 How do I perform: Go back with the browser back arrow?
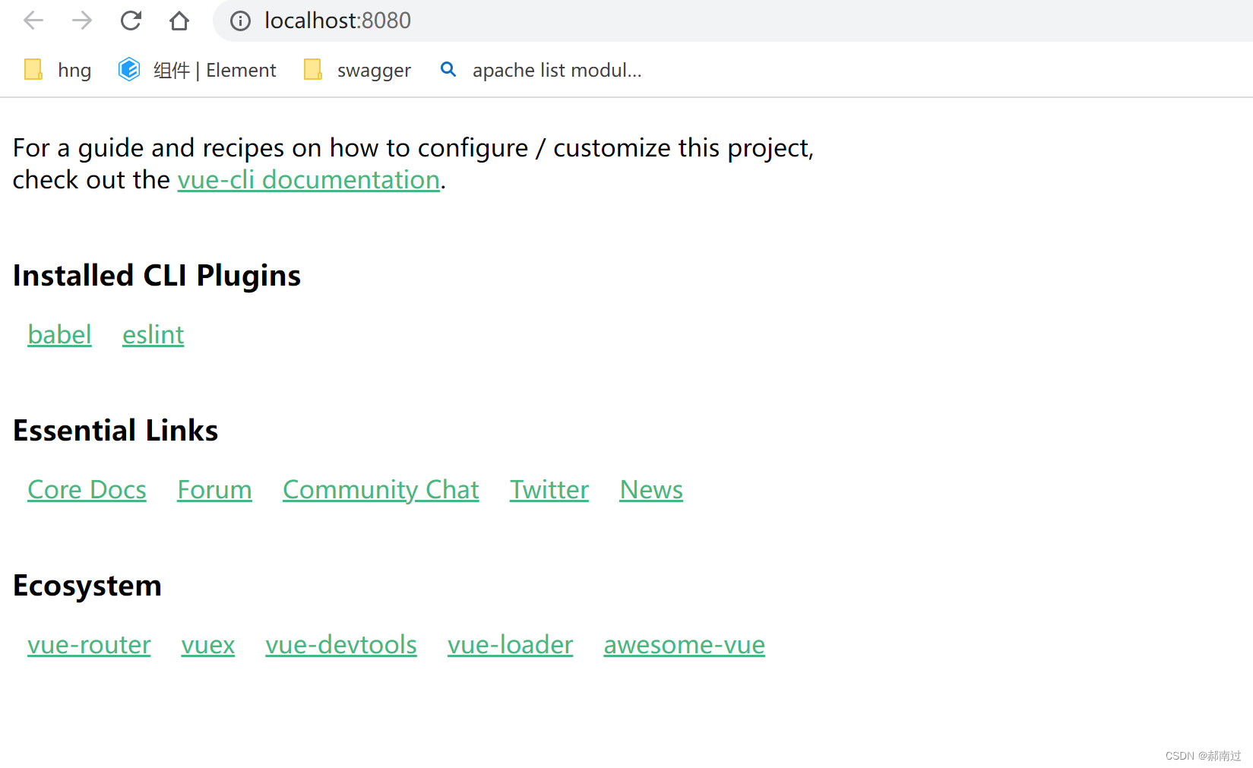click(x=33, y=21)
